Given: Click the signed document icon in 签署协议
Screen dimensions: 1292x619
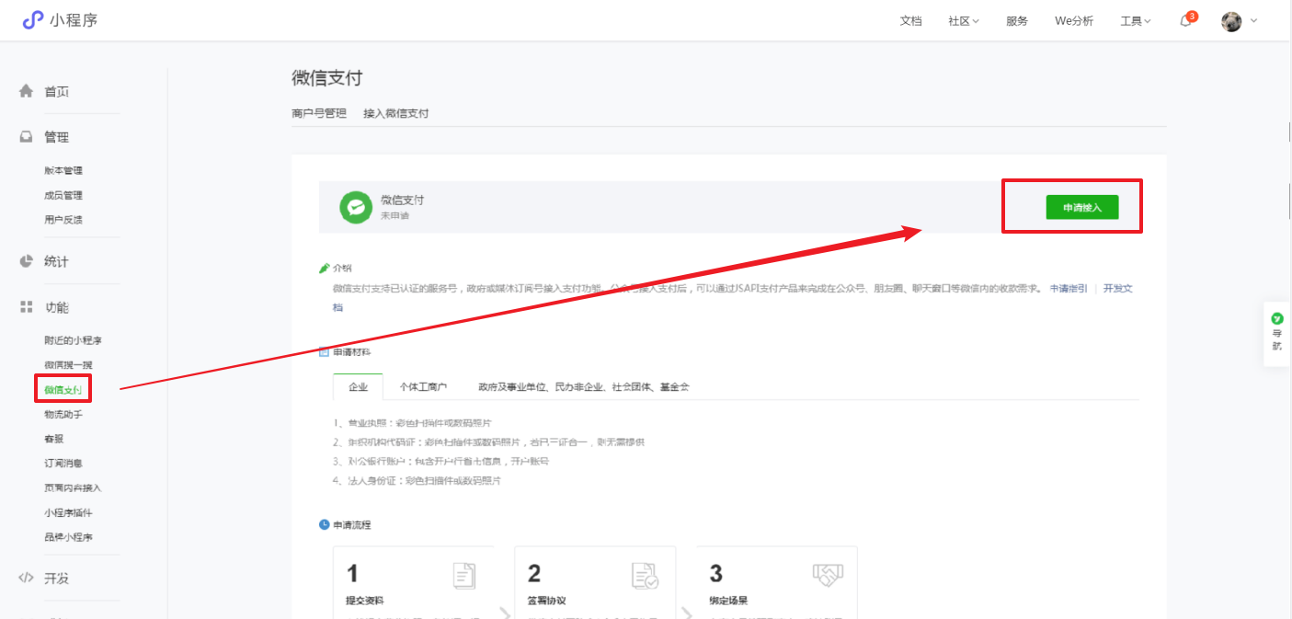Looking at the screenshot, I should click(x=645, y=576).
